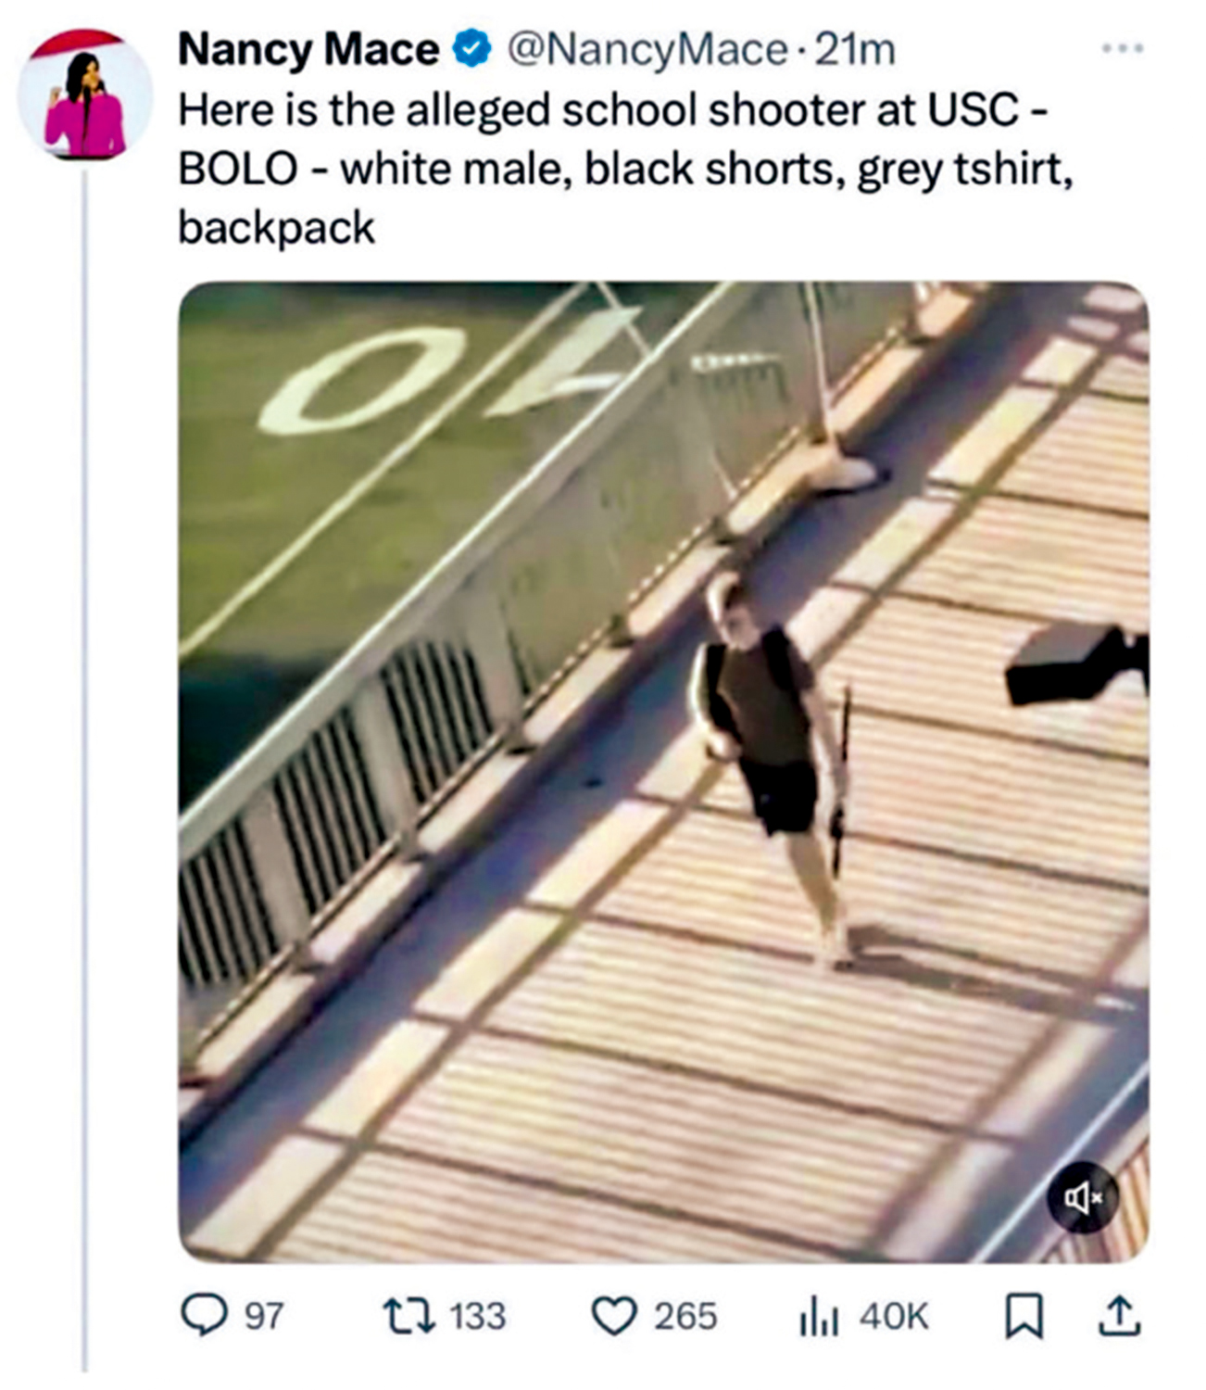1206x1390 pixels.
Task: Unmute the video with the speaker toggle
Action: click(1082, 1198)
